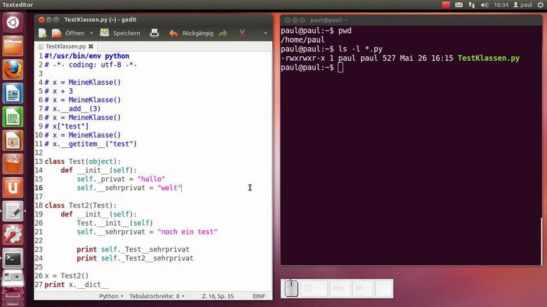Image resolution: width=547 pixels, height=307 pixels.
Task: Click mouse icon in key display overlay
Action: (291, 288)
